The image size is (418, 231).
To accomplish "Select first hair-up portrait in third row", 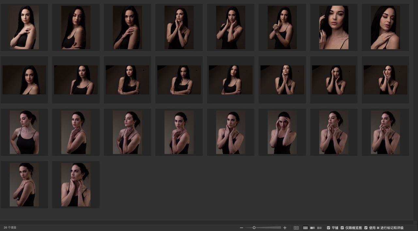I will pyautogui.click(x=24, y=132).
